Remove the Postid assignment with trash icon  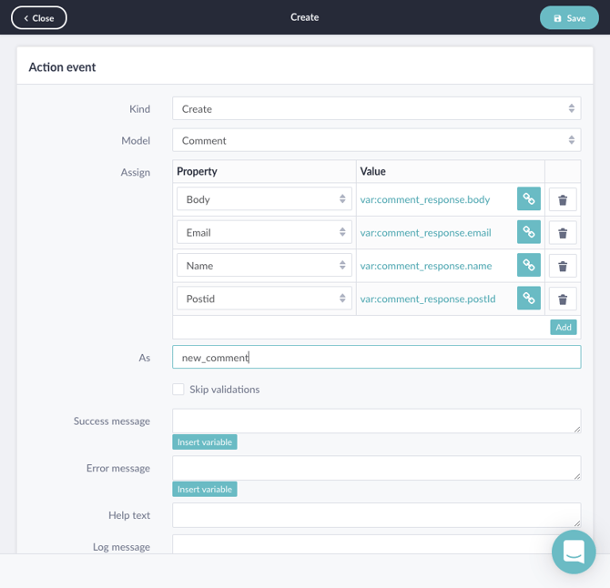click(x=563, y=299)
